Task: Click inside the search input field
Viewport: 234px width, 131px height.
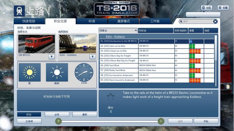Action: [198, 22]
